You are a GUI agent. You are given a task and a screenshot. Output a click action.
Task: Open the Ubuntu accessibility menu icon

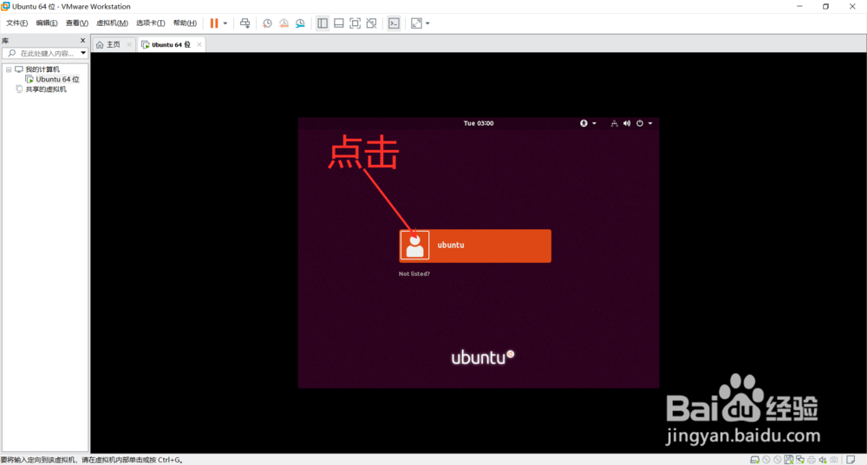click(583, 123)
